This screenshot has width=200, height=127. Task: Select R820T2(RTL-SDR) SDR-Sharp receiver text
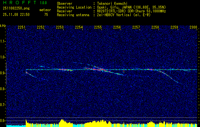pyautogui.click(x=131, y=11)
